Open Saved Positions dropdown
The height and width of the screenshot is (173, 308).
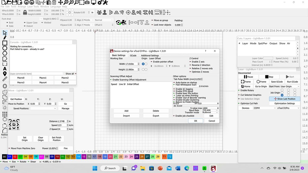tap(43, 108)
